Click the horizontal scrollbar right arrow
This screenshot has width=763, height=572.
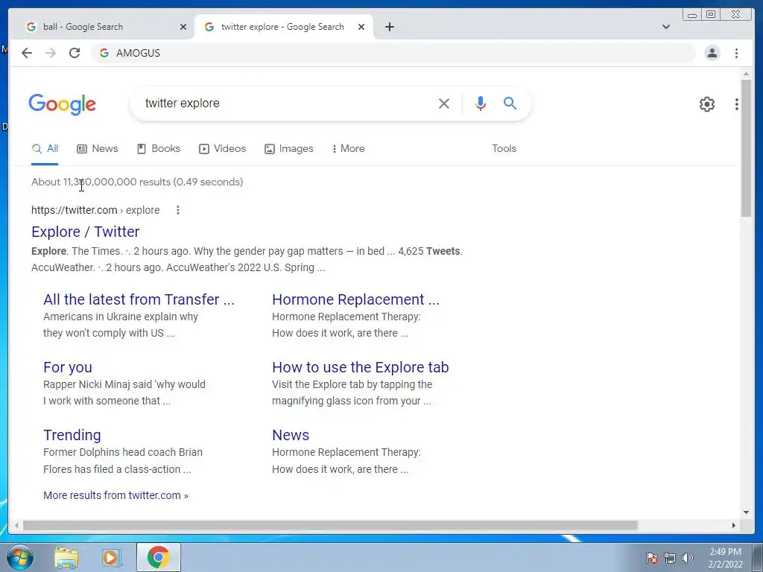click(734, 525)
